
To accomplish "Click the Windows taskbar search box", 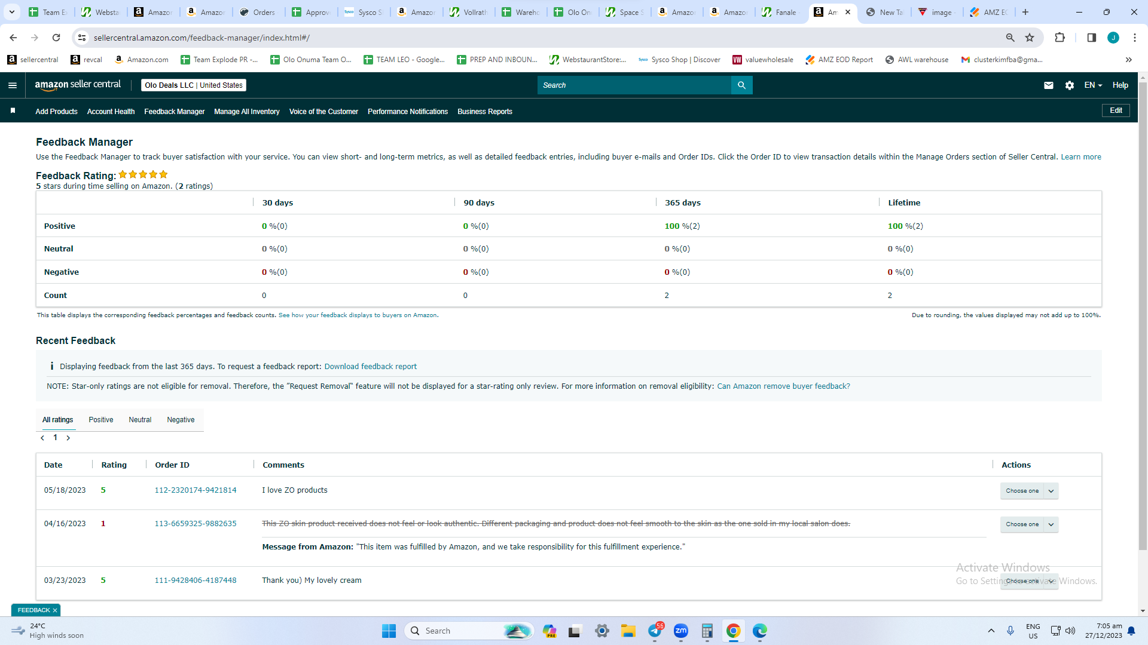I will (x=469, y=631).
